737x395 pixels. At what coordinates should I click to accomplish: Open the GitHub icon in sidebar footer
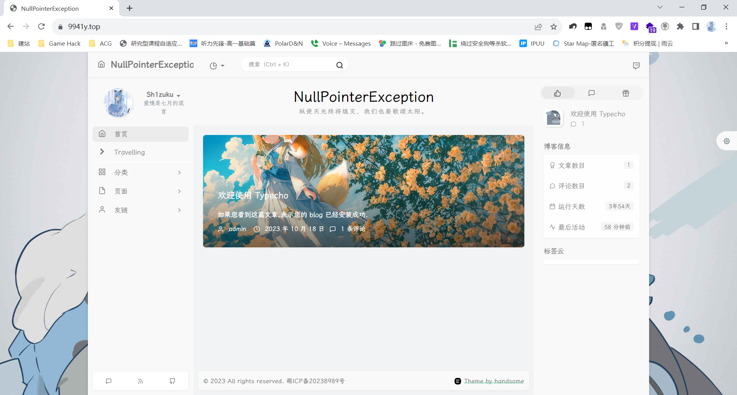(172, 381)
